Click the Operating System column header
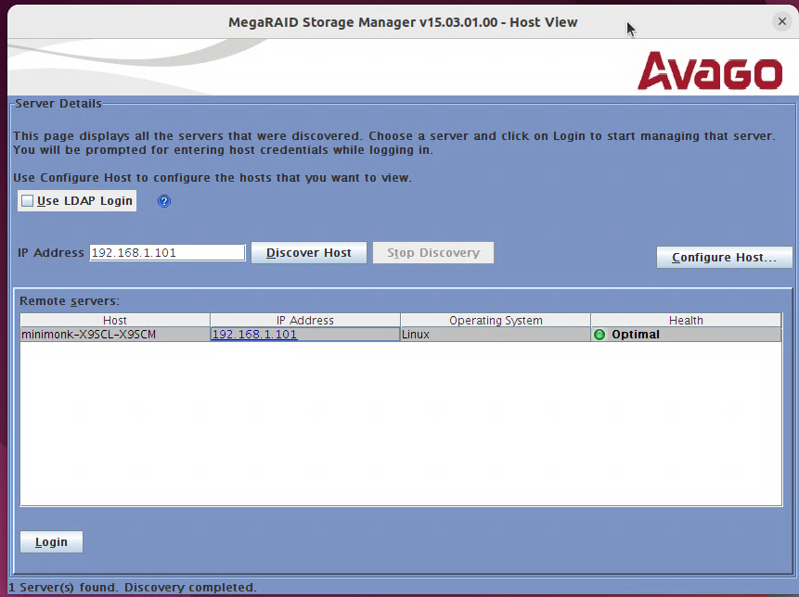The width and height of the screenshot is (799, 597). (x=496, y=320)
